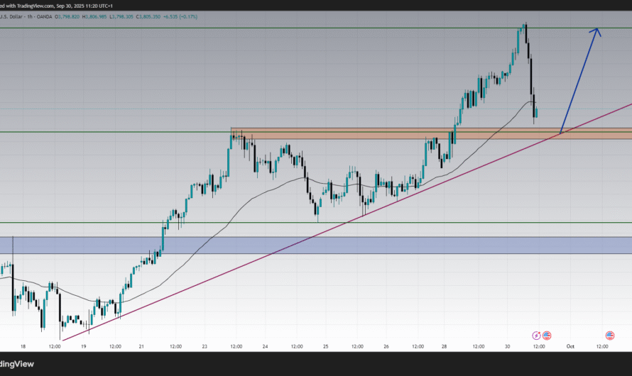Click the date label 28 on time axis

tap(444, 347)
